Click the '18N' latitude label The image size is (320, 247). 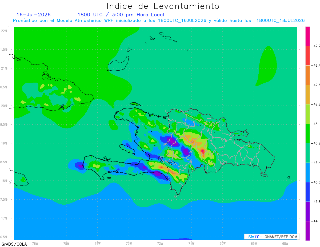(5, 181)
